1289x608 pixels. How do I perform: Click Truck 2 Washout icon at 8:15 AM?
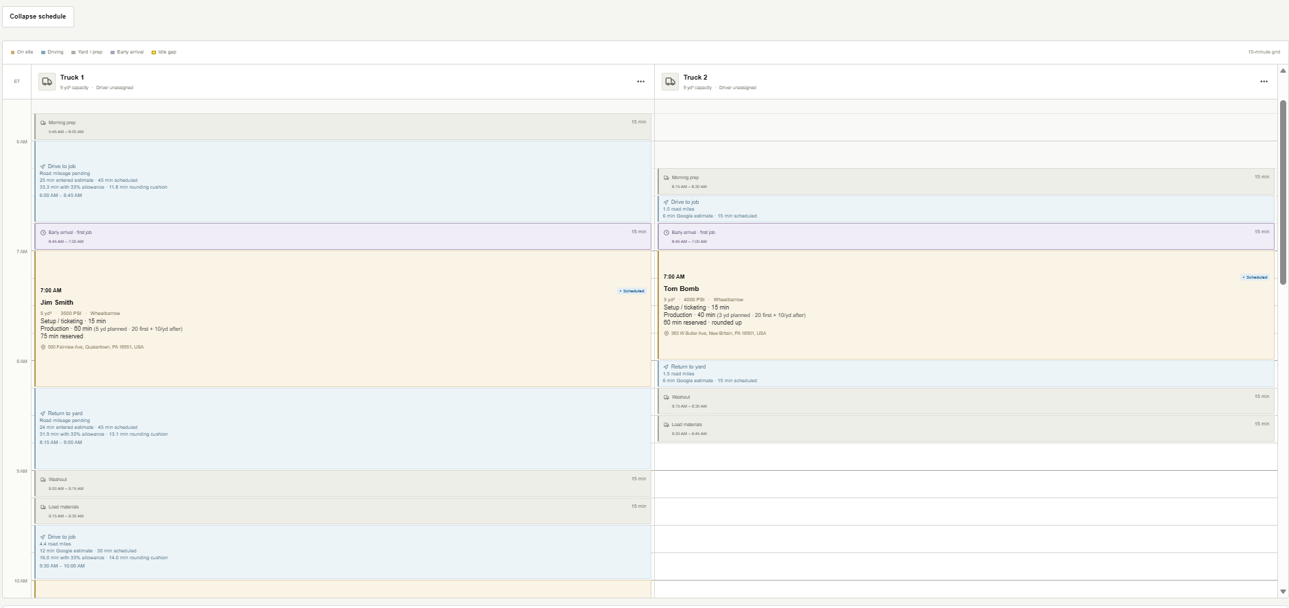tap(666, 397)
